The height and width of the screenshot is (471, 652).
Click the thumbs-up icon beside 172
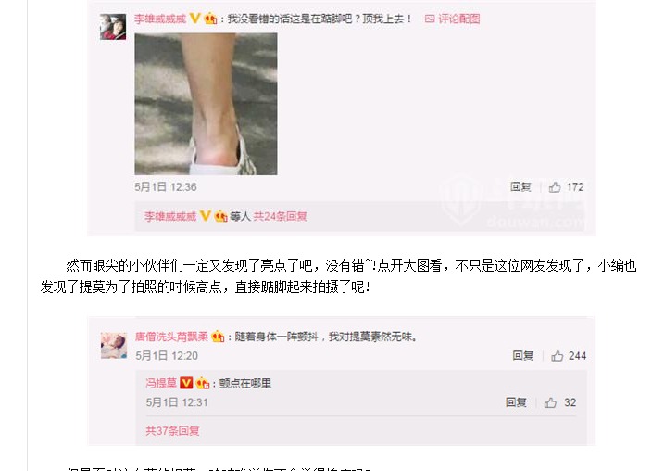tap(555, 187)
